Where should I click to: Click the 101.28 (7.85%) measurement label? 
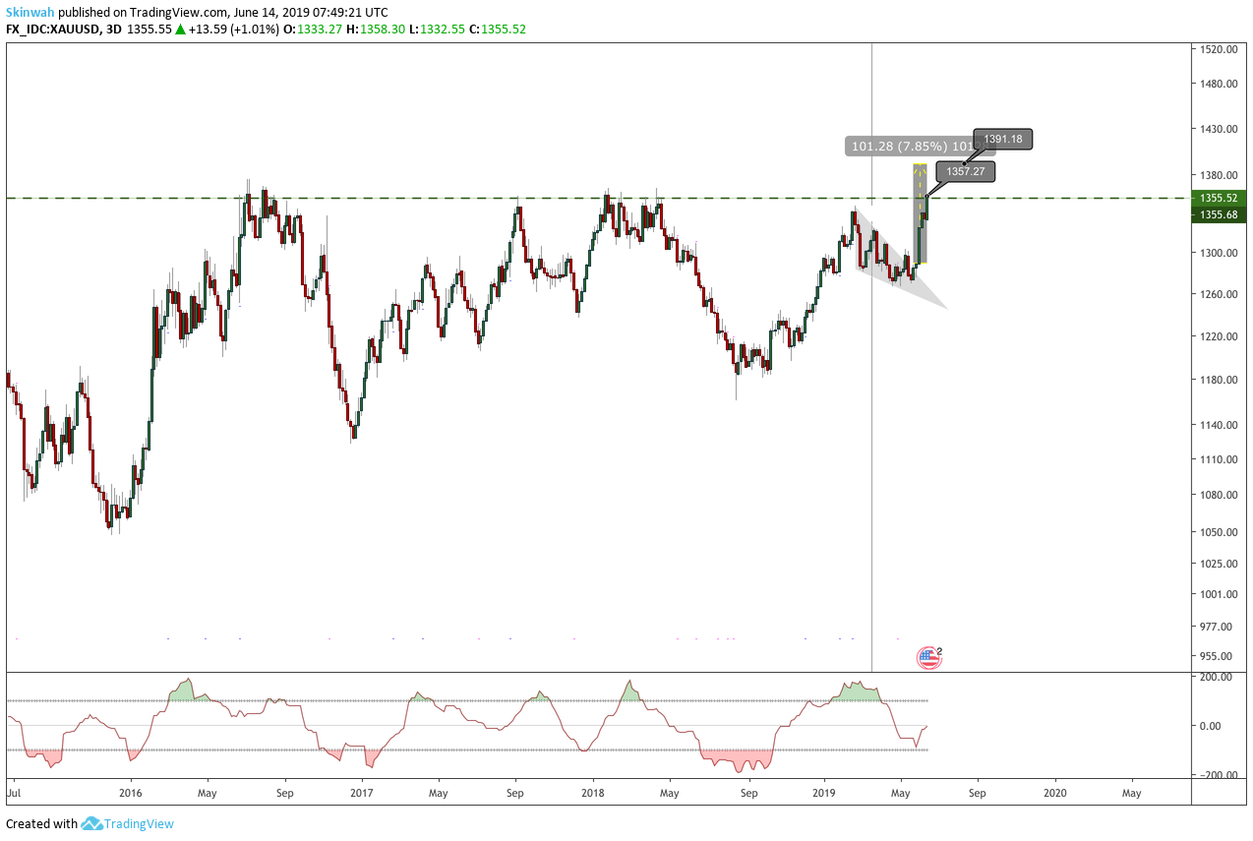coord(909,147)
